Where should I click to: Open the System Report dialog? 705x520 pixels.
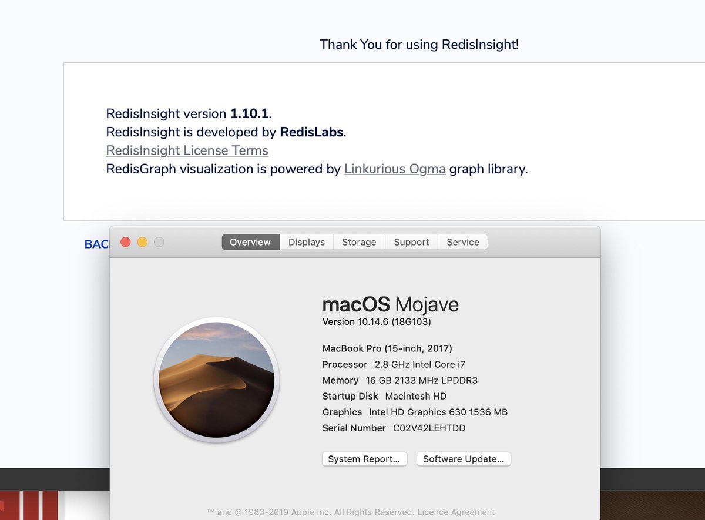click(x=364, y=459)
